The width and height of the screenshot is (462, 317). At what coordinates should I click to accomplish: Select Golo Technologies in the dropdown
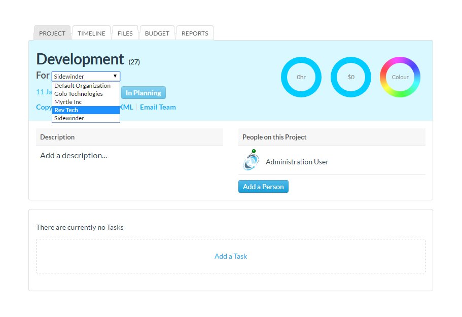79,94
